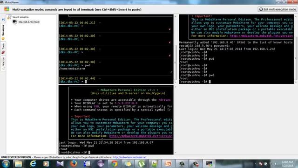Open Windows Media Player taskbar icon
This screenshot has width=298, height=168.
coord(46,164)
